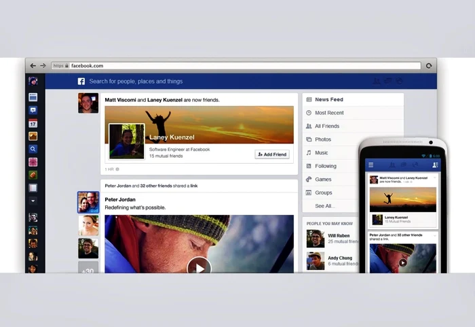Expand more sidebar items with the down arrow
The width and height of the screenshot is (475, 327).
[x=33, y=201]
